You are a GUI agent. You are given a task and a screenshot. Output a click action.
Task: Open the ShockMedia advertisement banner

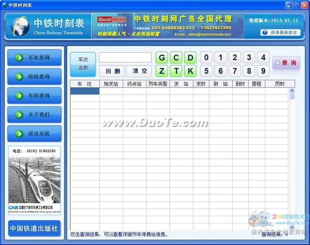[167, 26]
